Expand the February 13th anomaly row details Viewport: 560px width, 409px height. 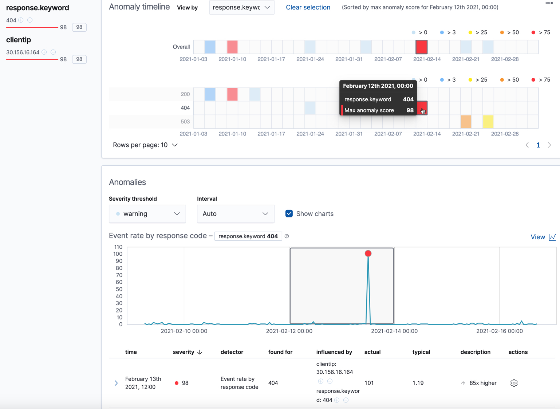tap(116, 383)
